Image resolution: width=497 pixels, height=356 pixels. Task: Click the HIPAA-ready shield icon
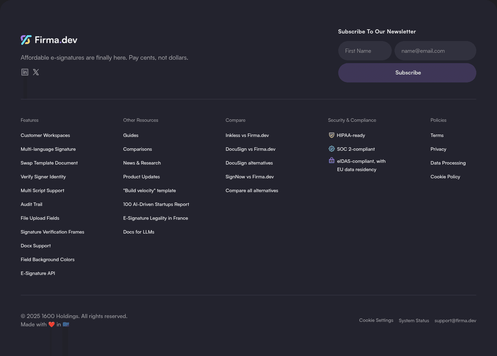[x=332, y=135]
